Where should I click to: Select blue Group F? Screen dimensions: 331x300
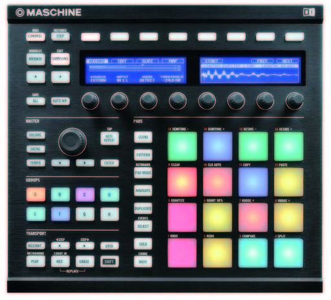pos(60,214)
